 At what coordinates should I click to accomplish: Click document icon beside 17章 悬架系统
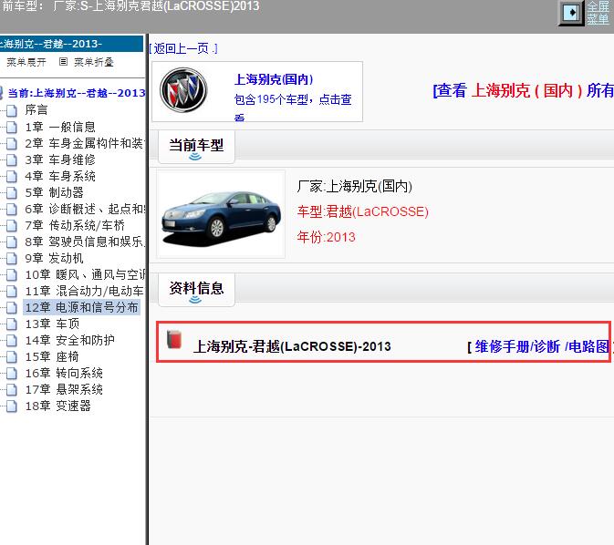pyautogui.click(x=12, y=390)
